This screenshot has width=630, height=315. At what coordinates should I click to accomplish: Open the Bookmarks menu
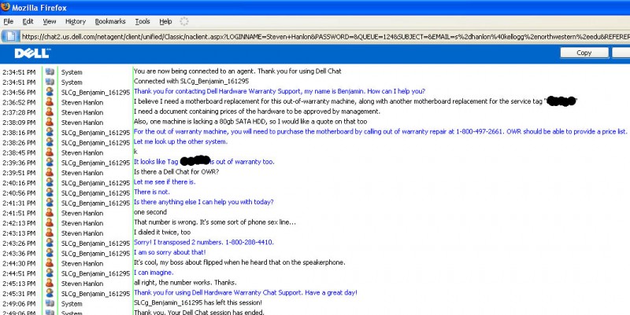click(110, 21)
